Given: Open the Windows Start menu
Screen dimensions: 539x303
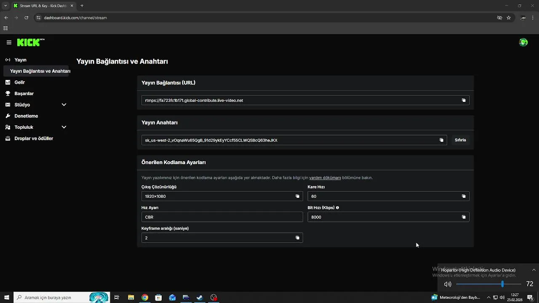Looking at the screenshot, I should click(x=7, y=298).
